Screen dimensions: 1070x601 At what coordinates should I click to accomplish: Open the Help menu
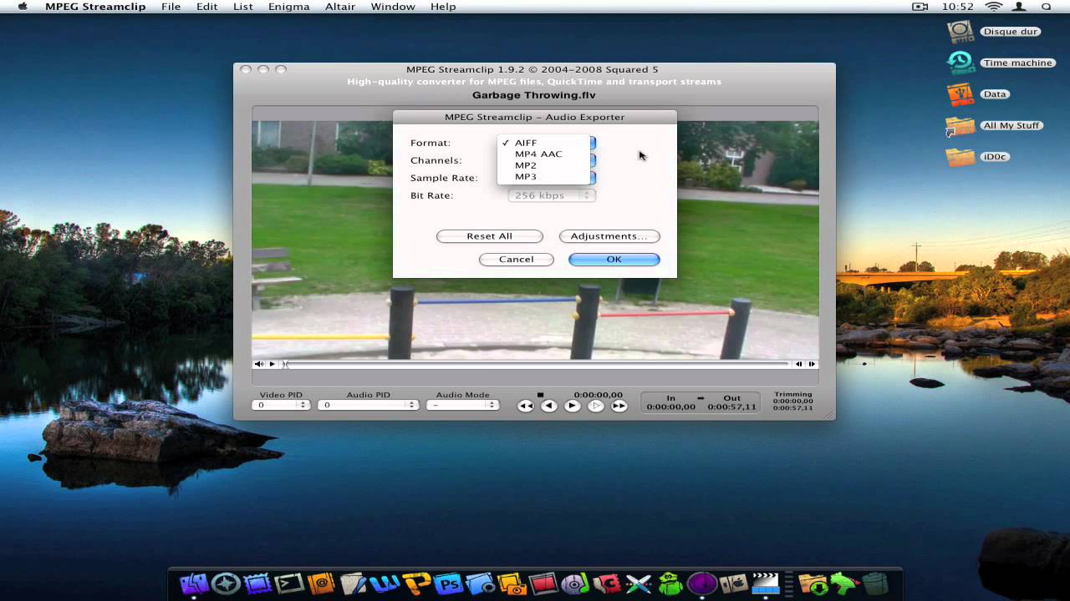[x=443, y=7]
